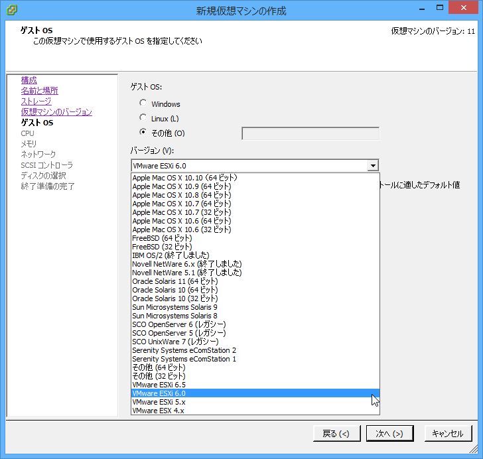Viewport: 483px width, 459px height.
Task: Click the 戻る (<) back button
Action: point(336,433)
